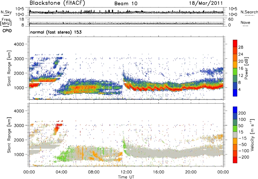Screen dimensions: 258x179
Task: Select "Slant Range [km]" label of power panel
Action: click(x=9, y=68)
